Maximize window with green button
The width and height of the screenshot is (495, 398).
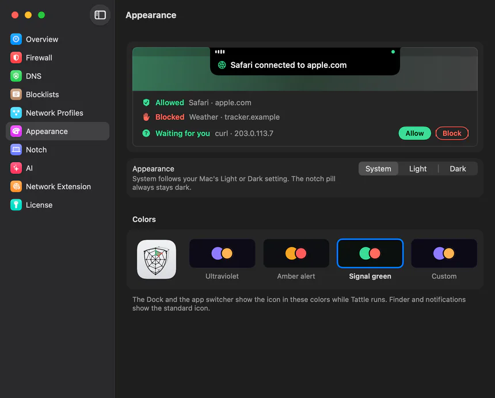pos(41,15)
